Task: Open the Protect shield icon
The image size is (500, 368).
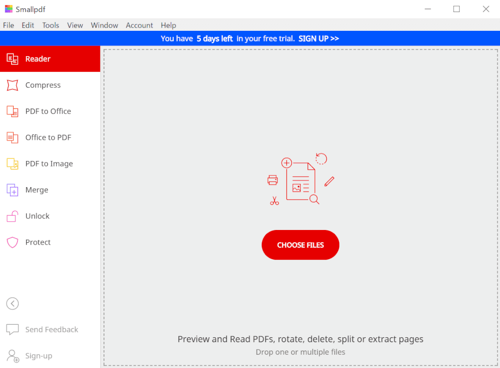Action: point(12,242)
